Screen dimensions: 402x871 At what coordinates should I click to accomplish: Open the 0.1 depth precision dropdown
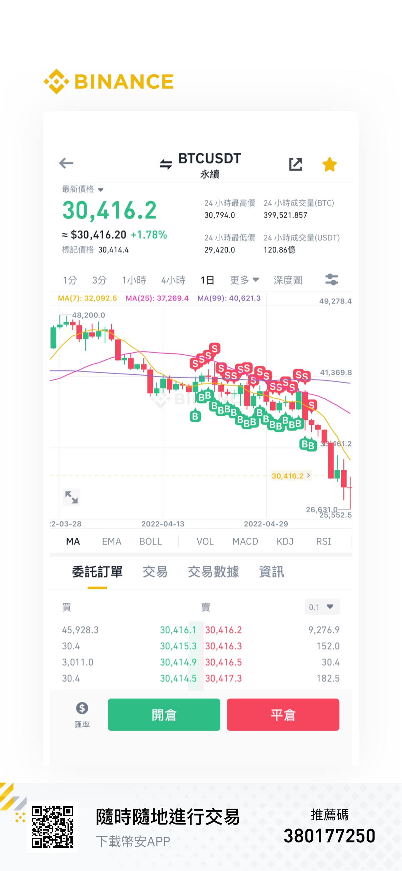pos(322,607)
